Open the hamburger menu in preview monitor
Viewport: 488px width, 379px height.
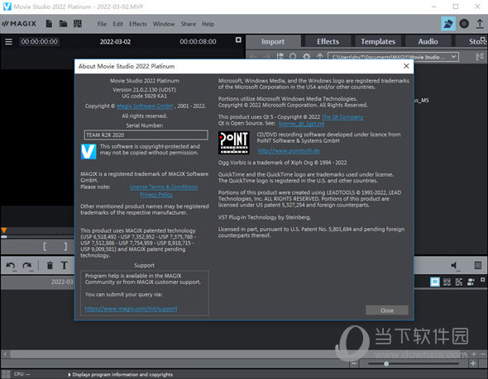[x=9, y=41]
